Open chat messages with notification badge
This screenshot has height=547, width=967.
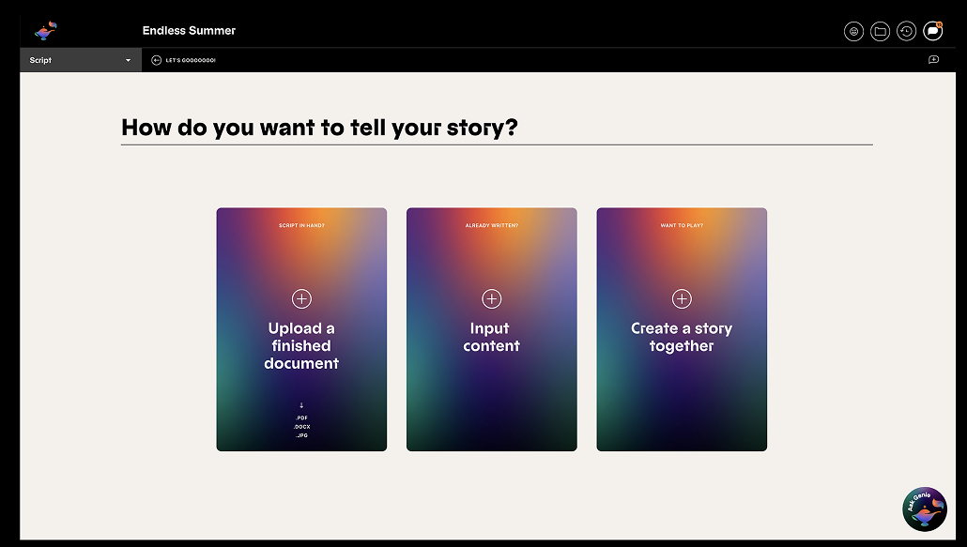[932, 31]
